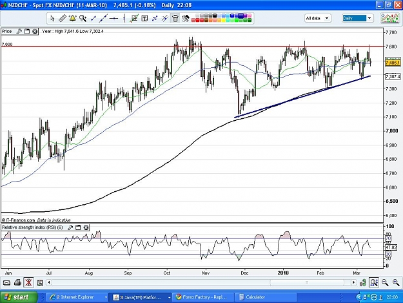The height and width of the screenshot is (303, 403).
Task: Switch to the Calculator taskbar item
Action: (265, 297)
